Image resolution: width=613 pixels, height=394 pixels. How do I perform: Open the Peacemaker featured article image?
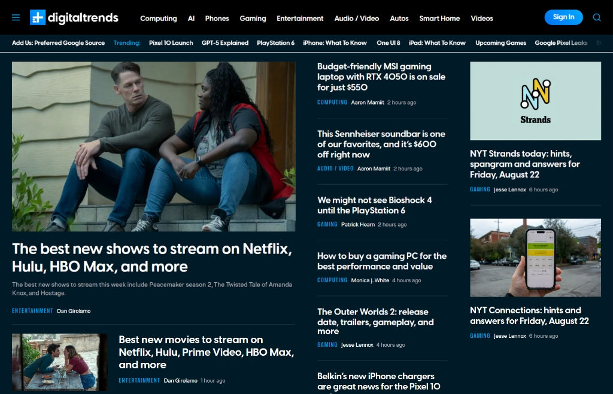pyautogui.click(x=153, y=146)
